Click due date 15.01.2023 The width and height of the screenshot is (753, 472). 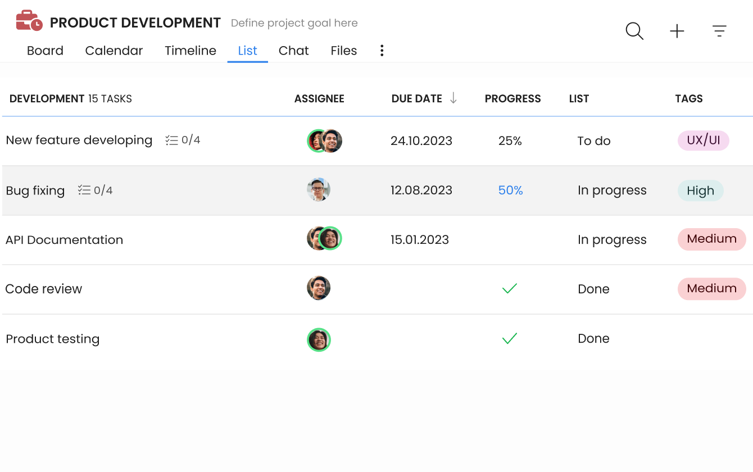(420, 240)
